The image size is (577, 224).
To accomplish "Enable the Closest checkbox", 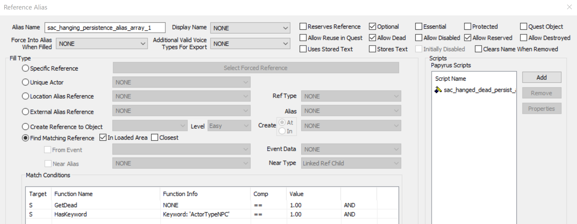I will click(x=155, y=138).
